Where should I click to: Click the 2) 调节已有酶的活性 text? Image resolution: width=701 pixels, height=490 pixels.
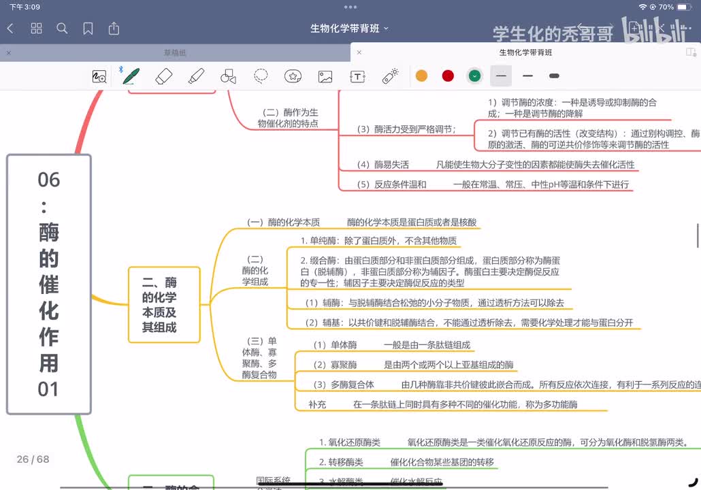(593, 139)
